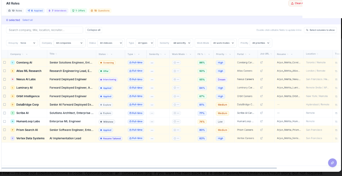This screenshot has height=176, width=342.
Task: Click the 6 Applied summary chip
Action: tap(35, 11)
